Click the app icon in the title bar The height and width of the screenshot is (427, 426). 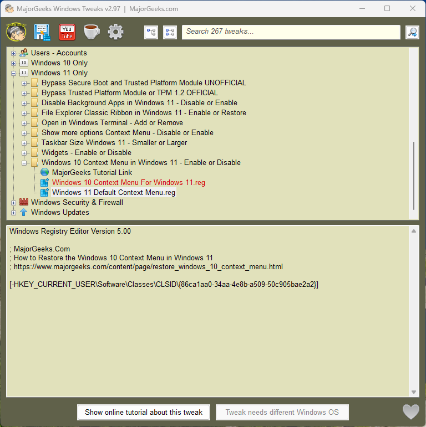9,8
